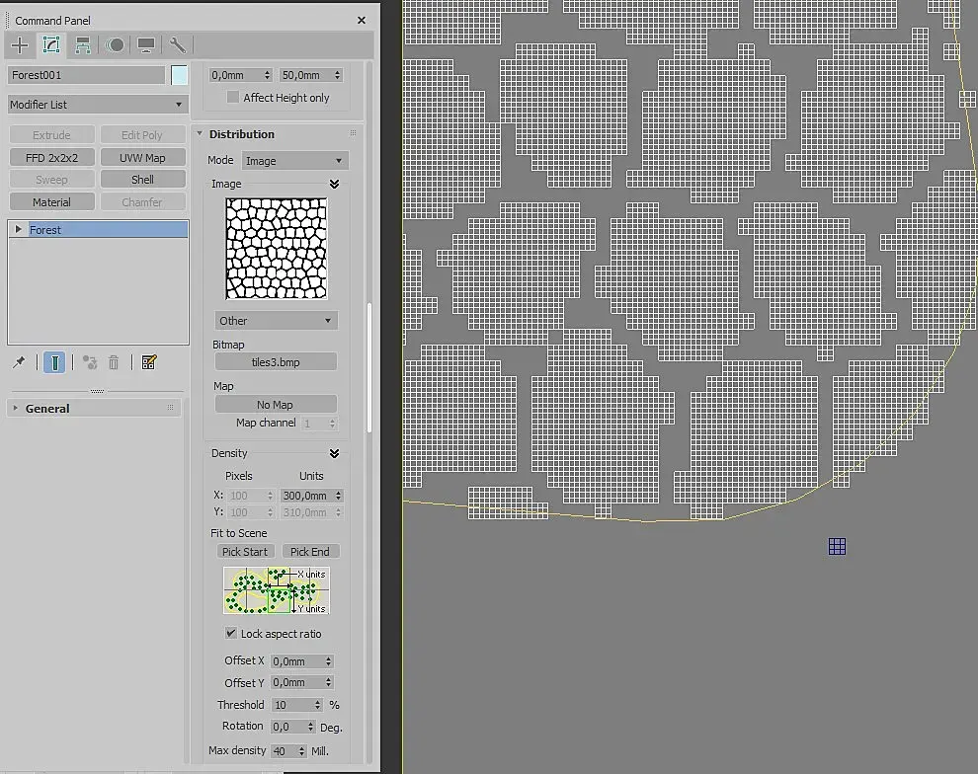Collapse the Image group double chevron

[x=334, y=184]
